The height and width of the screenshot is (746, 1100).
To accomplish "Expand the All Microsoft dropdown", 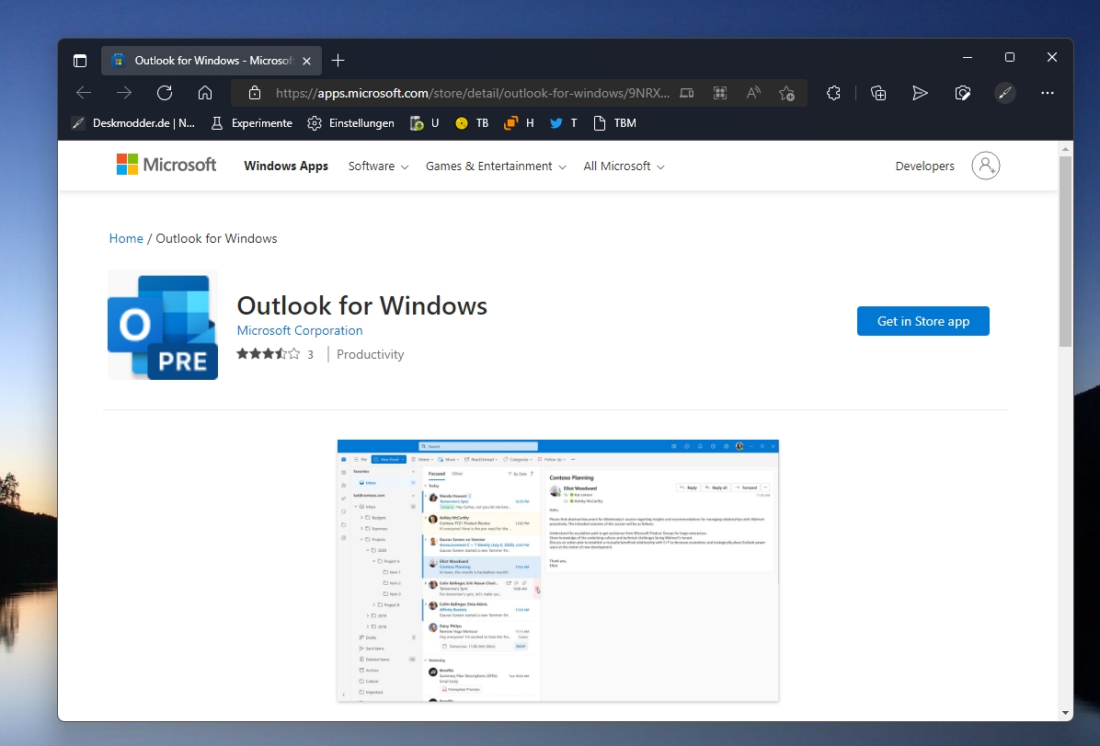I will 624,166.
